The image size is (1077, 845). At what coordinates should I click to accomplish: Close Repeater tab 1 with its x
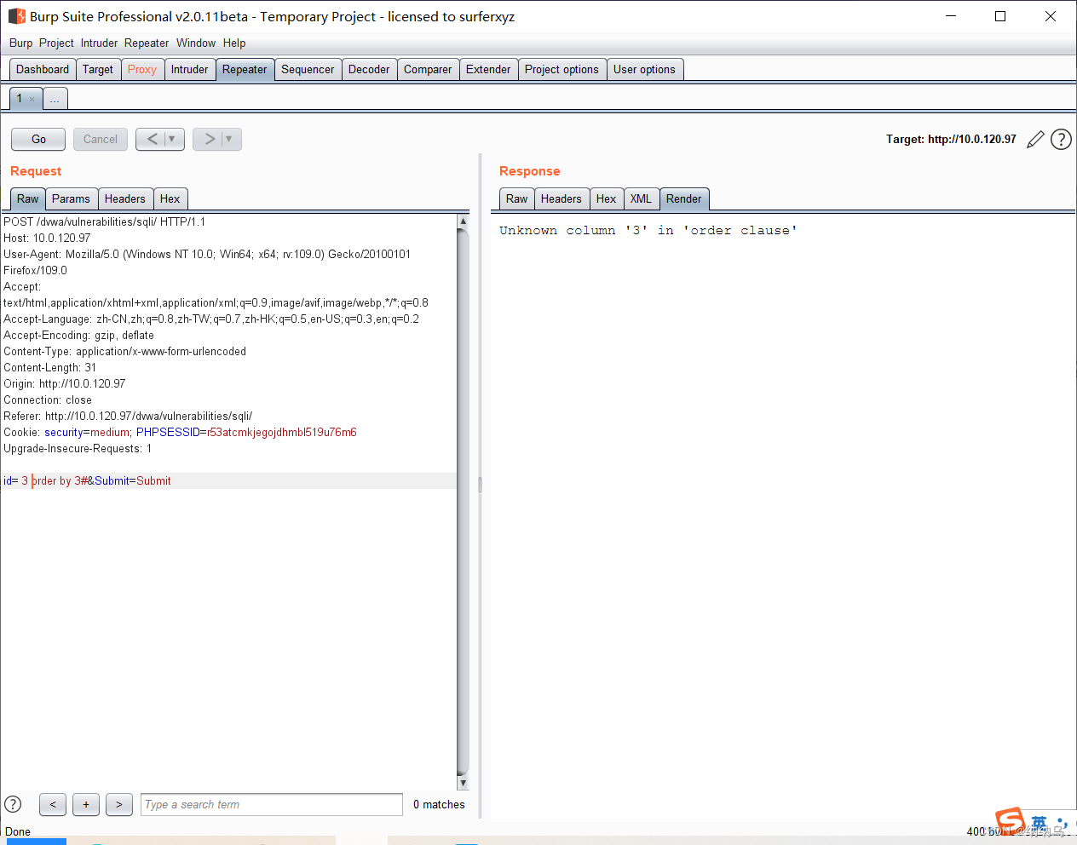click(x=32, y=100)
